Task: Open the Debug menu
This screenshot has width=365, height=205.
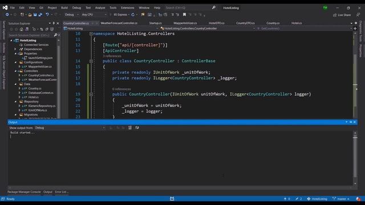Action: click(x=76, y=7)
